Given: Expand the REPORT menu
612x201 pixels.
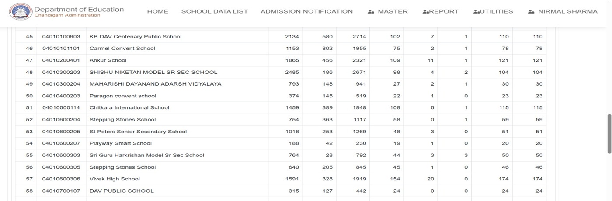Looking at the screenshot, I should pos(444,12).
